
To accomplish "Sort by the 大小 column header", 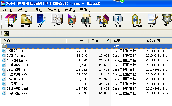I will pyautogui.click(x=77, y=41).
